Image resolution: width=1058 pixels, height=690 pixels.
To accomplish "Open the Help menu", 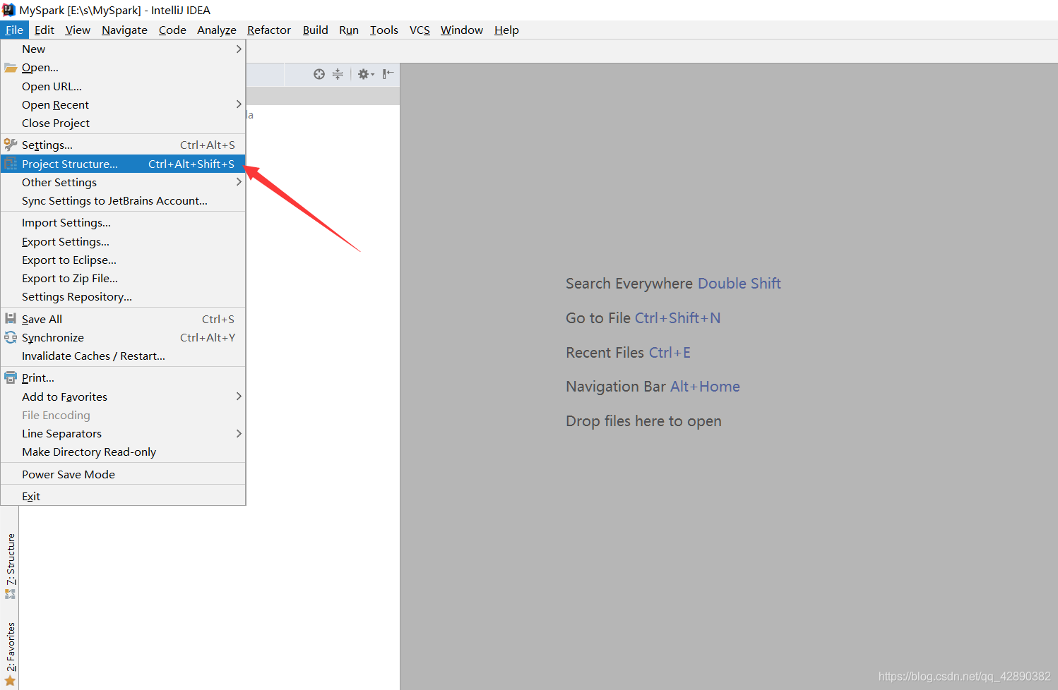I will tap(506, 30).
